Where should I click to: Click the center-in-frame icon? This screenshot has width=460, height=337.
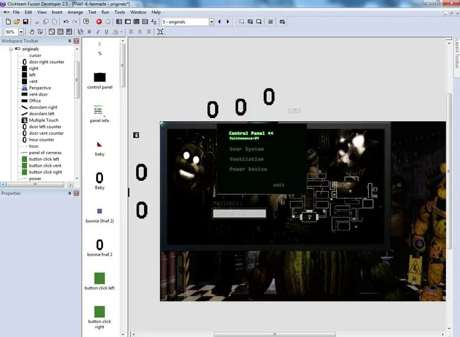pos(160,32)
